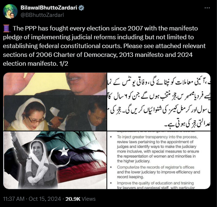The image size is (217, 207).
Task: Click the "To inject greater transparency" bullet
Action: click(158, 149)
